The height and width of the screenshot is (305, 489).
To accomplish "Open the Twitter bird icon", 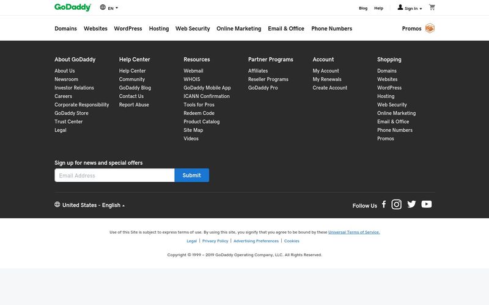I will click(411, 204).
